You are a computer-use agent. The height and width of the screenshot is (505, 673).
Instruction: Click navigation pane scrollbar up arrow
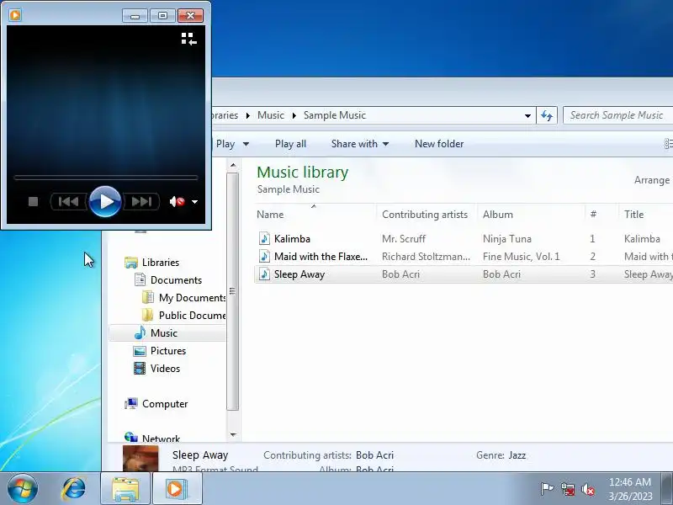(233, 165)
